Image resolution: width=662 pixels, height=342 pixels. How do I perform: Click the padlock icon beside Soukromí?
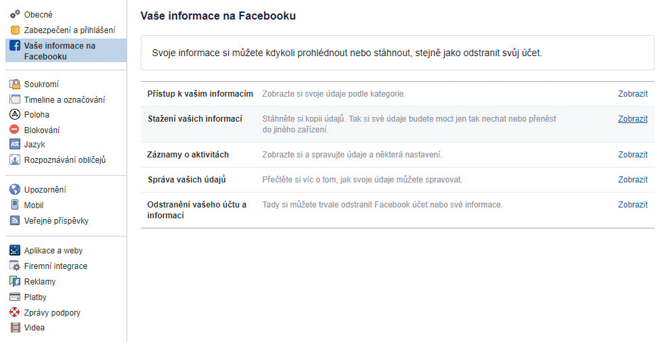[x=15, y=84]
